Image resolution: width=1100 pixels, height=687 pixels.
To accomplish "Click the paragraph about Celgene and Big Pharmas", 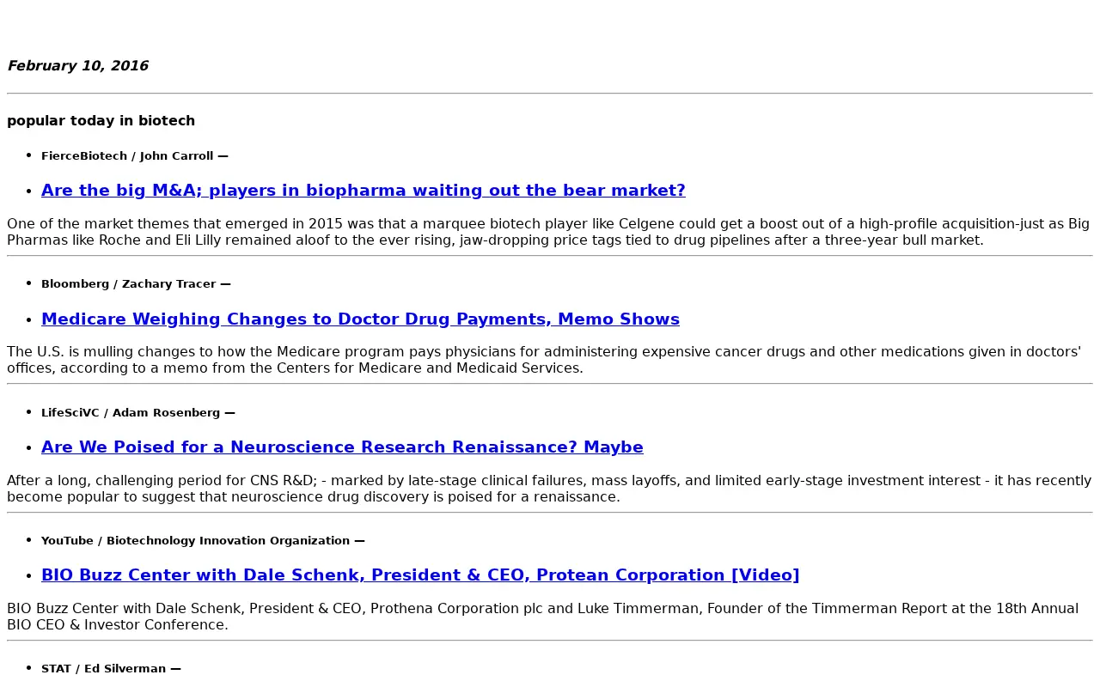I will point(550,232).
